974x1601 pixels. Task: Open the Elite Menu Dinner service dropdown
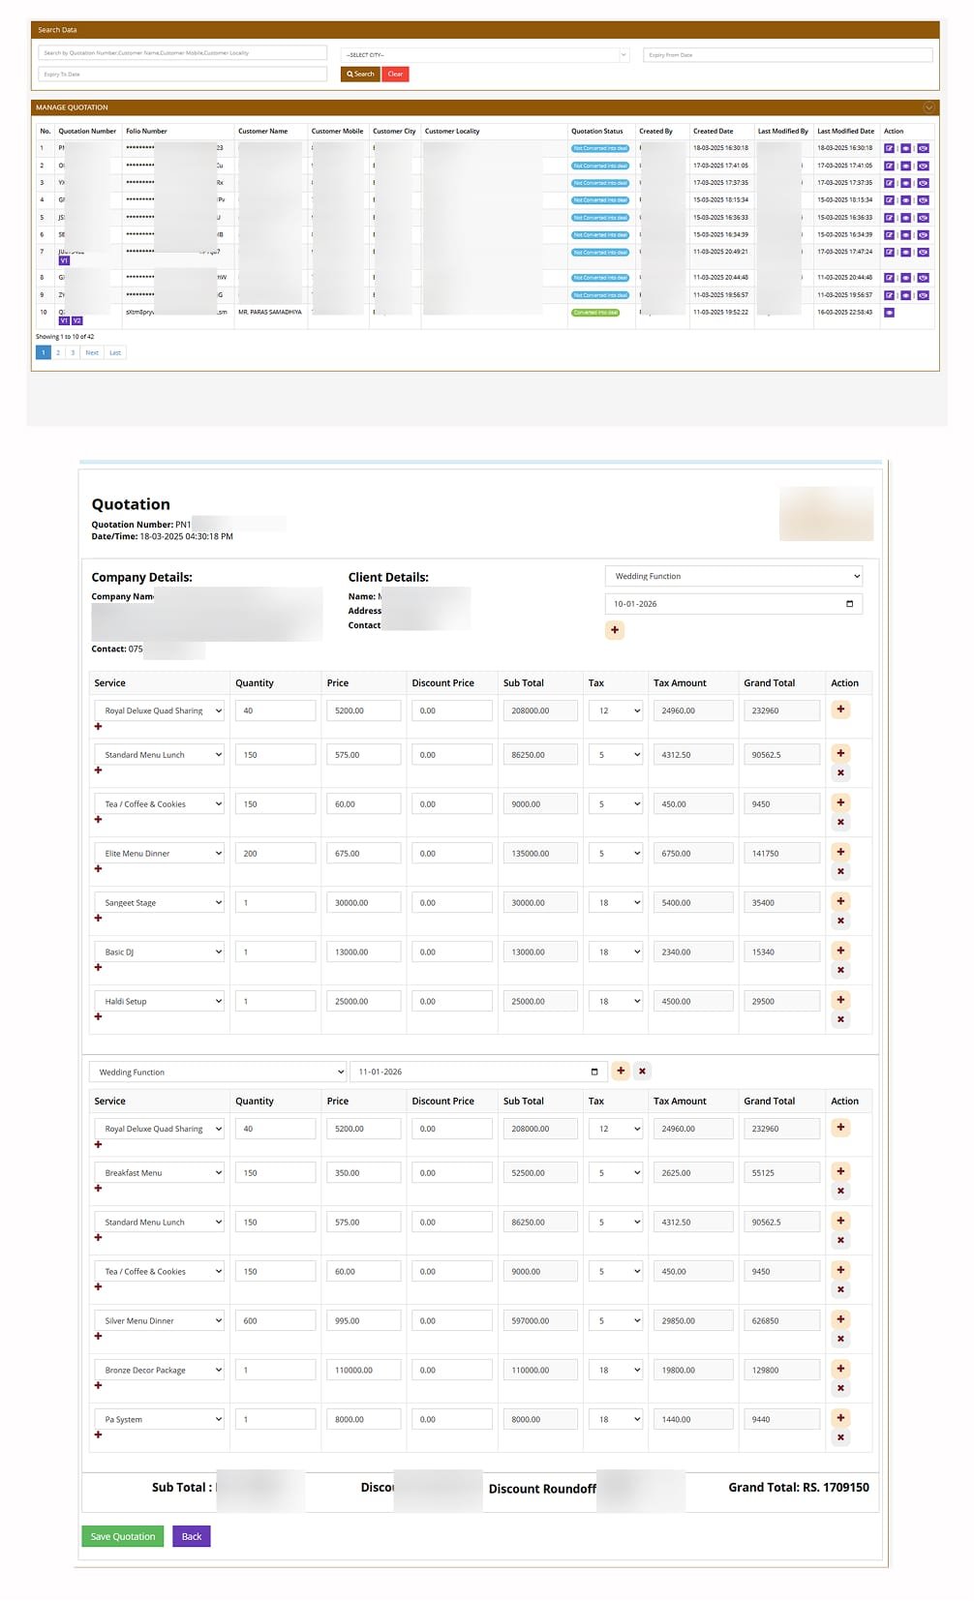tap(159, 853)
